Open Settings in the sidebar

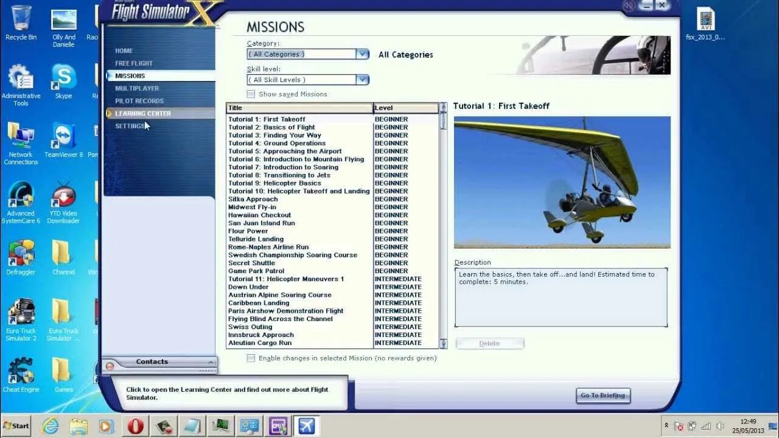(130, 126)
